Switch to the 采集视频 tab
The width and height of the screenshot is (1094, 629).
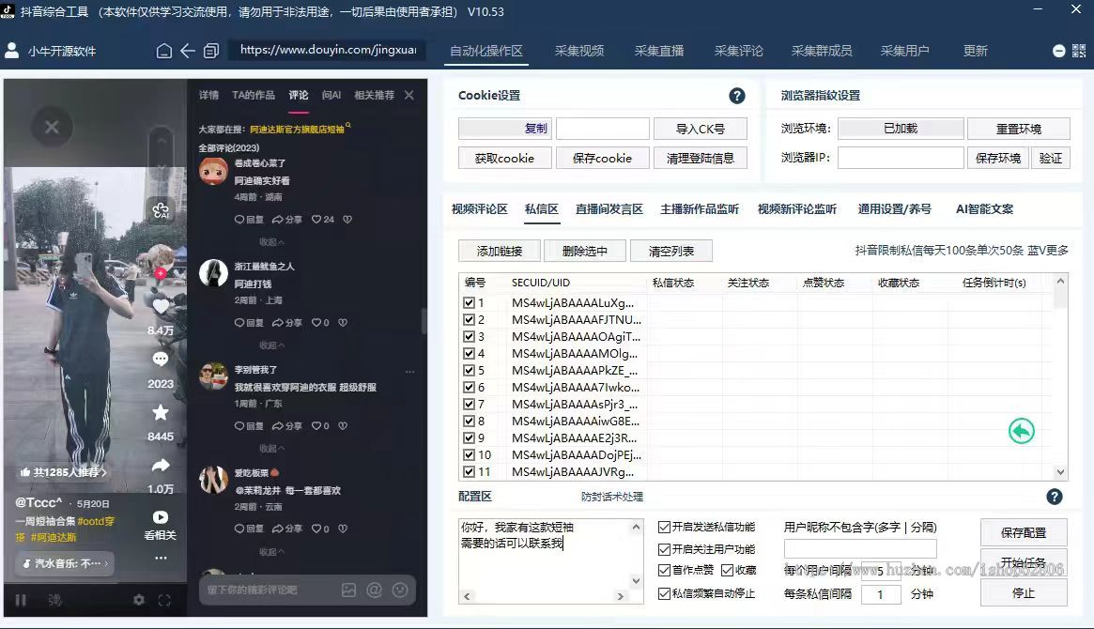pos(579,51)
